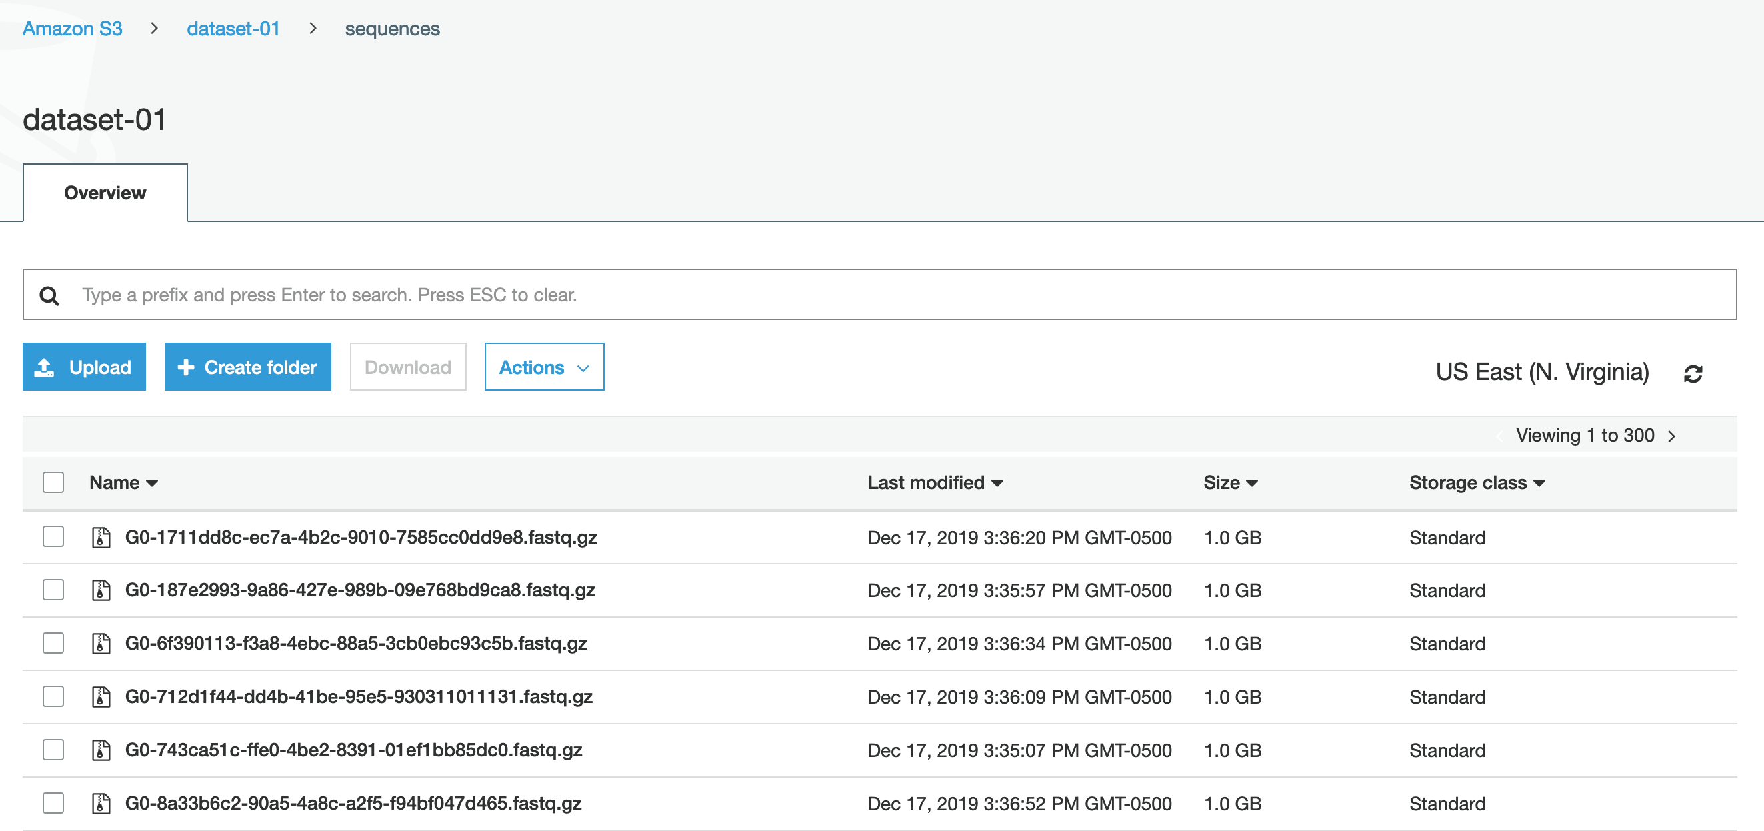Click the plus icon on Create folder button
Image resolution: width=1764 pixels, height=831 pixels.
click(x=185, y=367)
